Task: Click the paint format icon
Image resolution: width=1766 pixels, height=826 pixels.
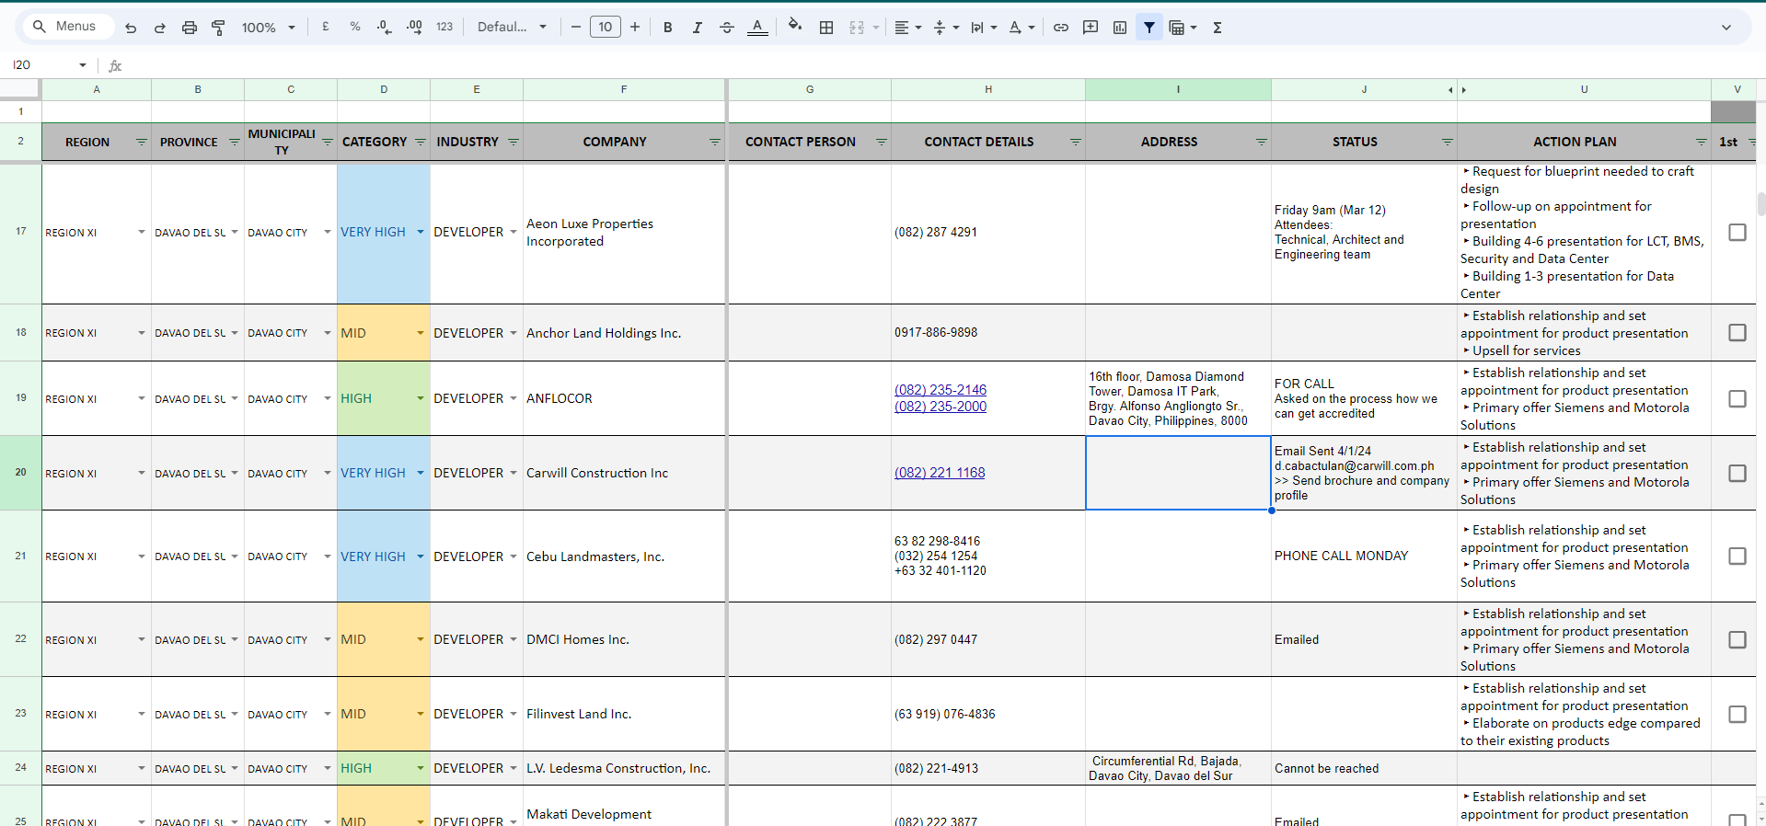Action: point(218,28)
